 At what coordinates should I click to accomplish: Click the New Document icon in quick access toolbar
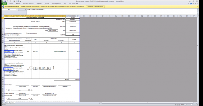coord(18,1)
